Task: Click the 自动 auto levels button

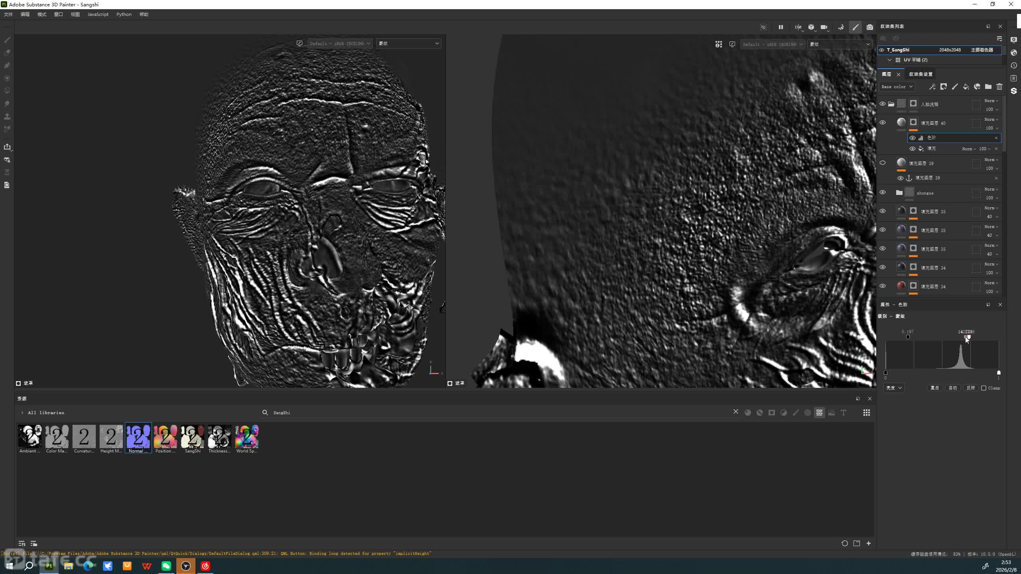Action: pos(952,388)
